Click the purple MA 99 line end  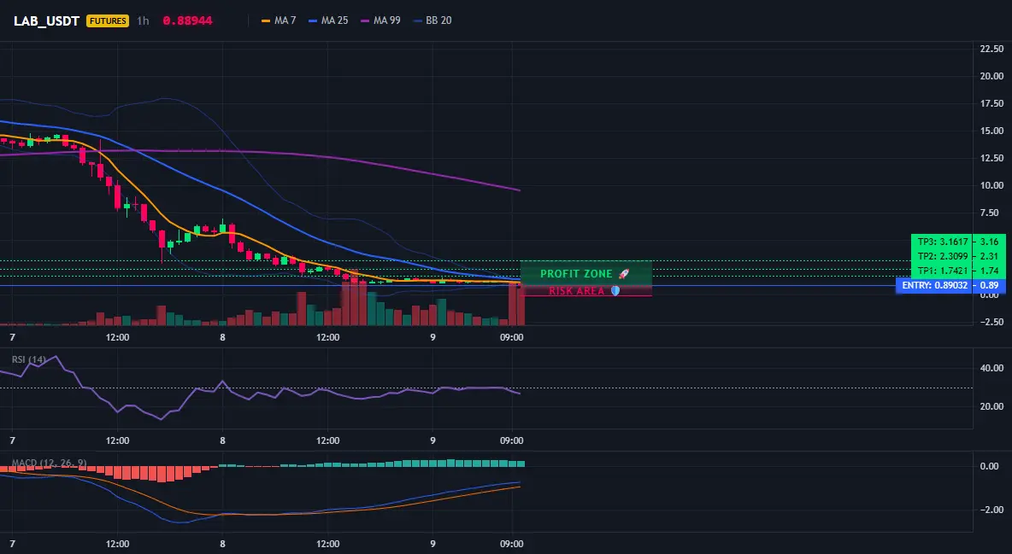518,190
